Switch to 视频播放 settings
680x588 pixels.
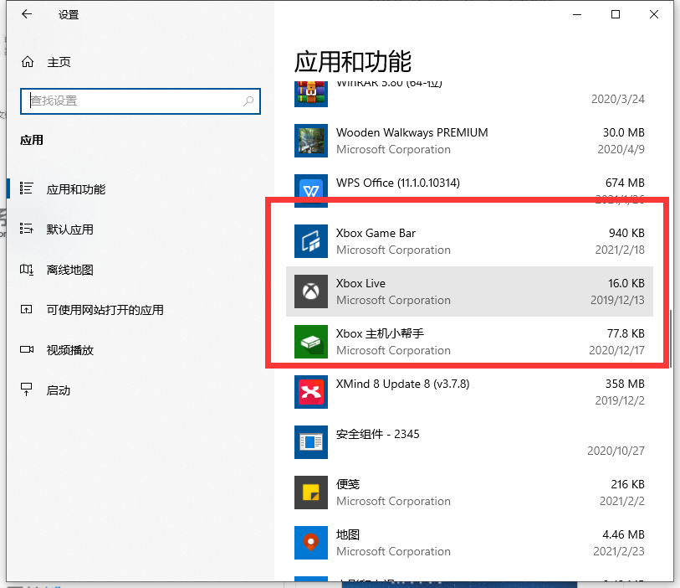coord(69,350)
